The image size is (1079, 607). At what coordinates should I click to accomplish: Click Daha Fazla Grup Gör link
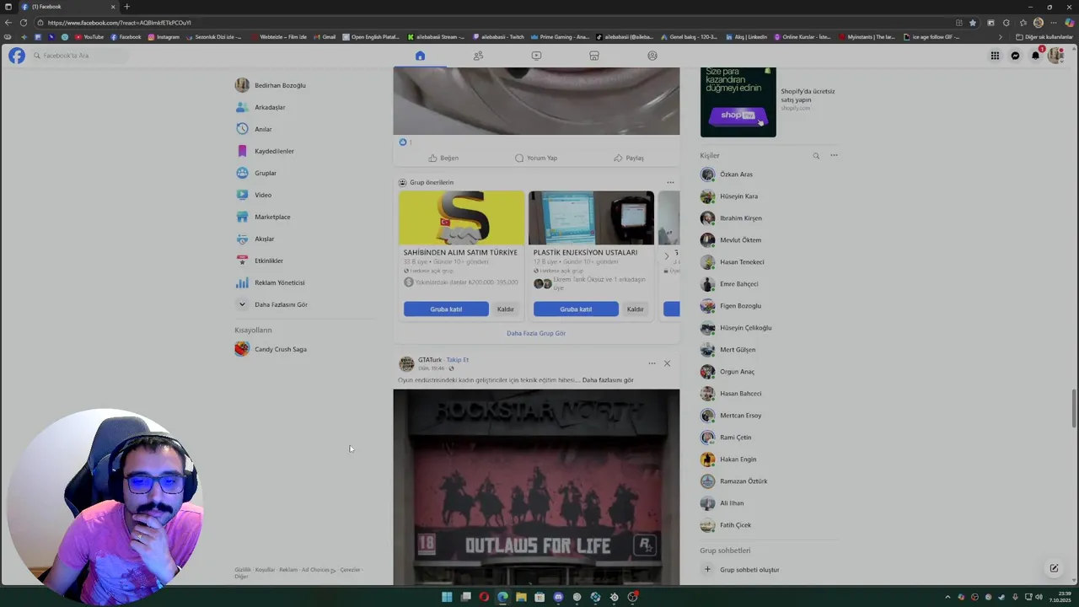tap(536, 333)
